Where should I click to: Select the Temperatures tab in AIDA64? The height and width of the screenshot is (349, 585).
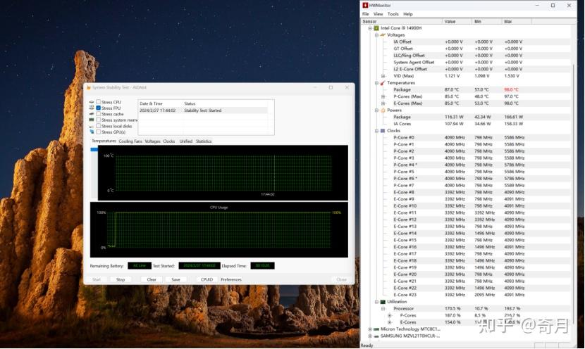tap(104, 141)
